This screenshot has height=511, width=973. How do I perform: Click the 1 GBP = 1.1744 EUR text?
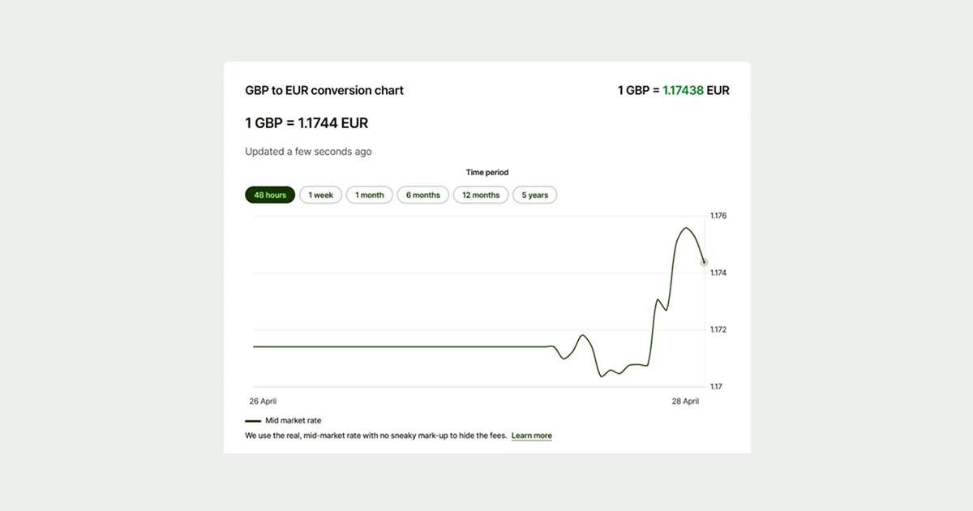pos(306,123)
